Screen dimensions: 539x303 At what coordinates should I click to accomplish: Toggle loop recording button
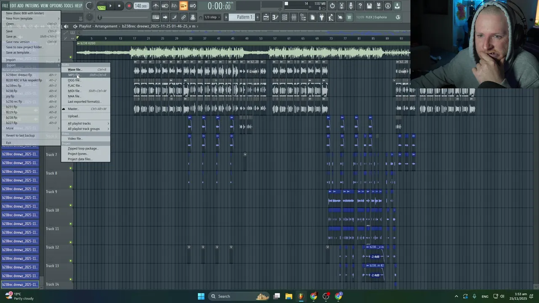(192, 6)
